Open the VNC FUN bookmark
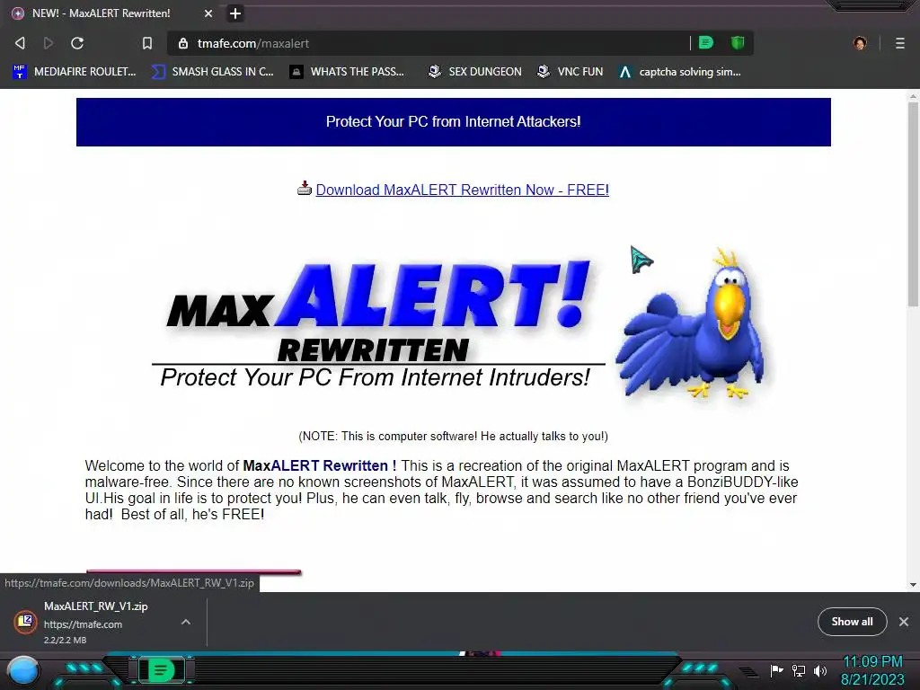920x690 pixels. [571, 72]
